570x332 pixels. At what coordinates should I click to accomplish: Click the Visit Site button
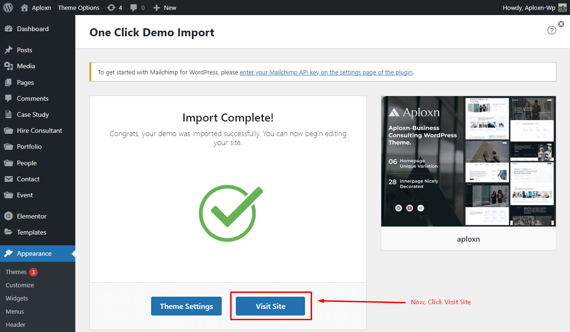pyautogui.click(x=271, y=306)
